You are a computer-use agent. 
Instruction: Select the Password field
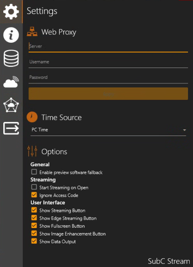(x=108, y=78)
